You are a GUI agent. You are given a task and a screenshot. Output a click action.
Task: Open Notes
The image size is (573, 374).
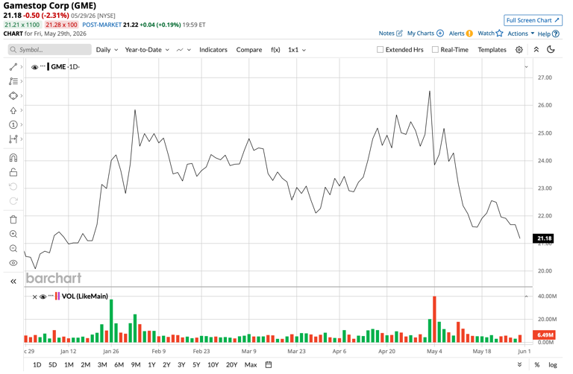tap(390, 34)
